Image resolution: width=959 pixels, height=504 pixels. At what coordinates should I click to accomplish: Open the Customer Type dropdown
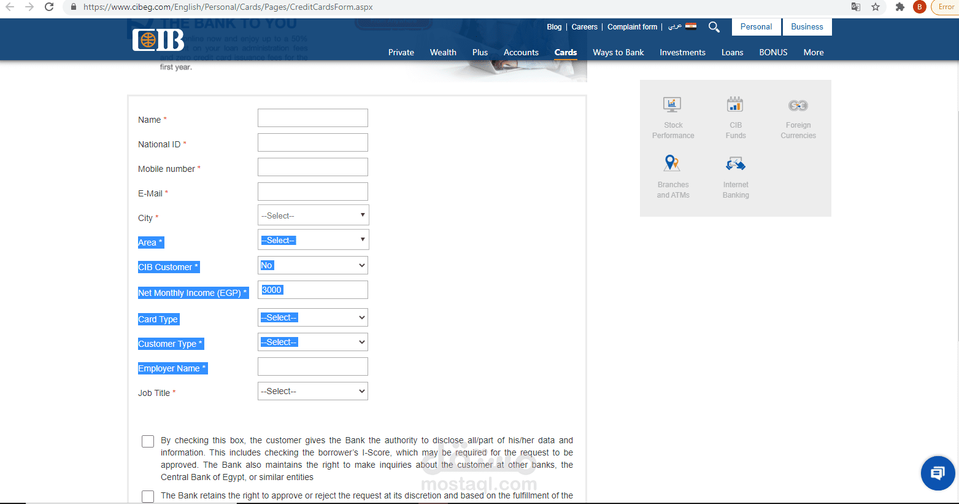coord(313,342)
